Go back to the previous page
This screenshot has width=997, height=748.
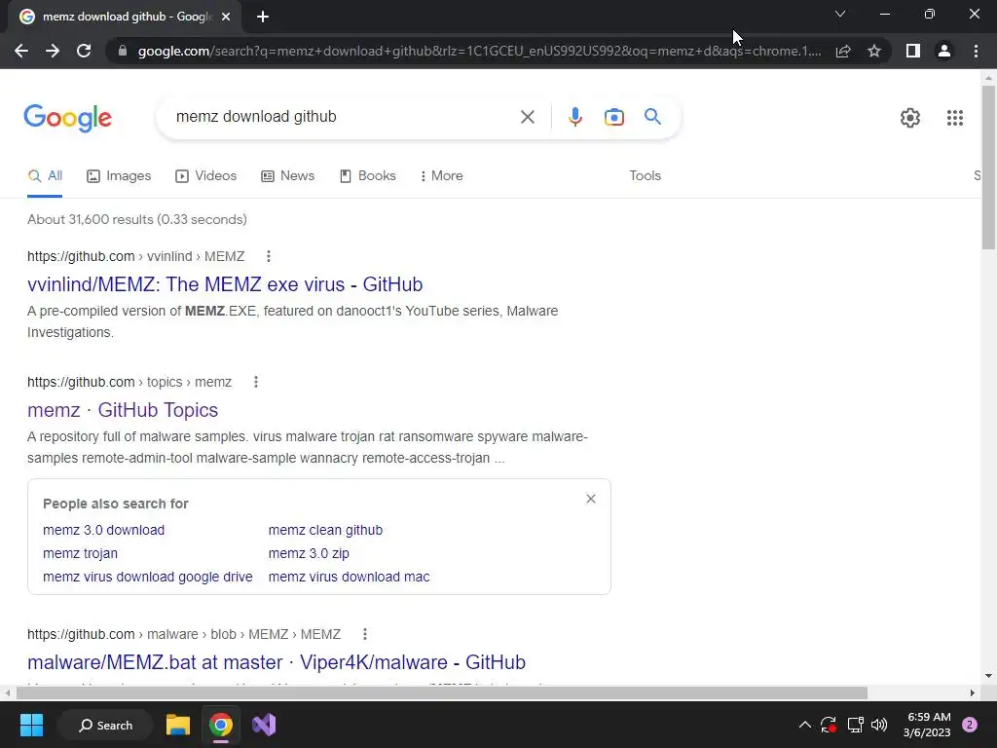point(21,51)
